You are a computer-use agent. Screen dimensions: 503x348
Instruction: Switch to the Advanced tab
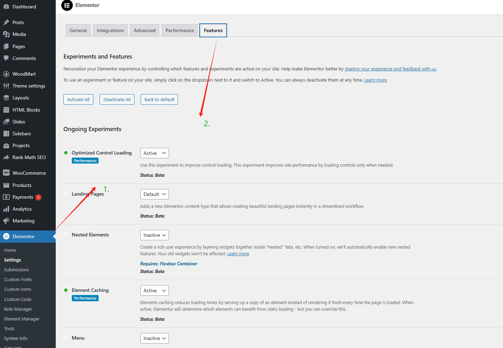click(x=145, y=30)
